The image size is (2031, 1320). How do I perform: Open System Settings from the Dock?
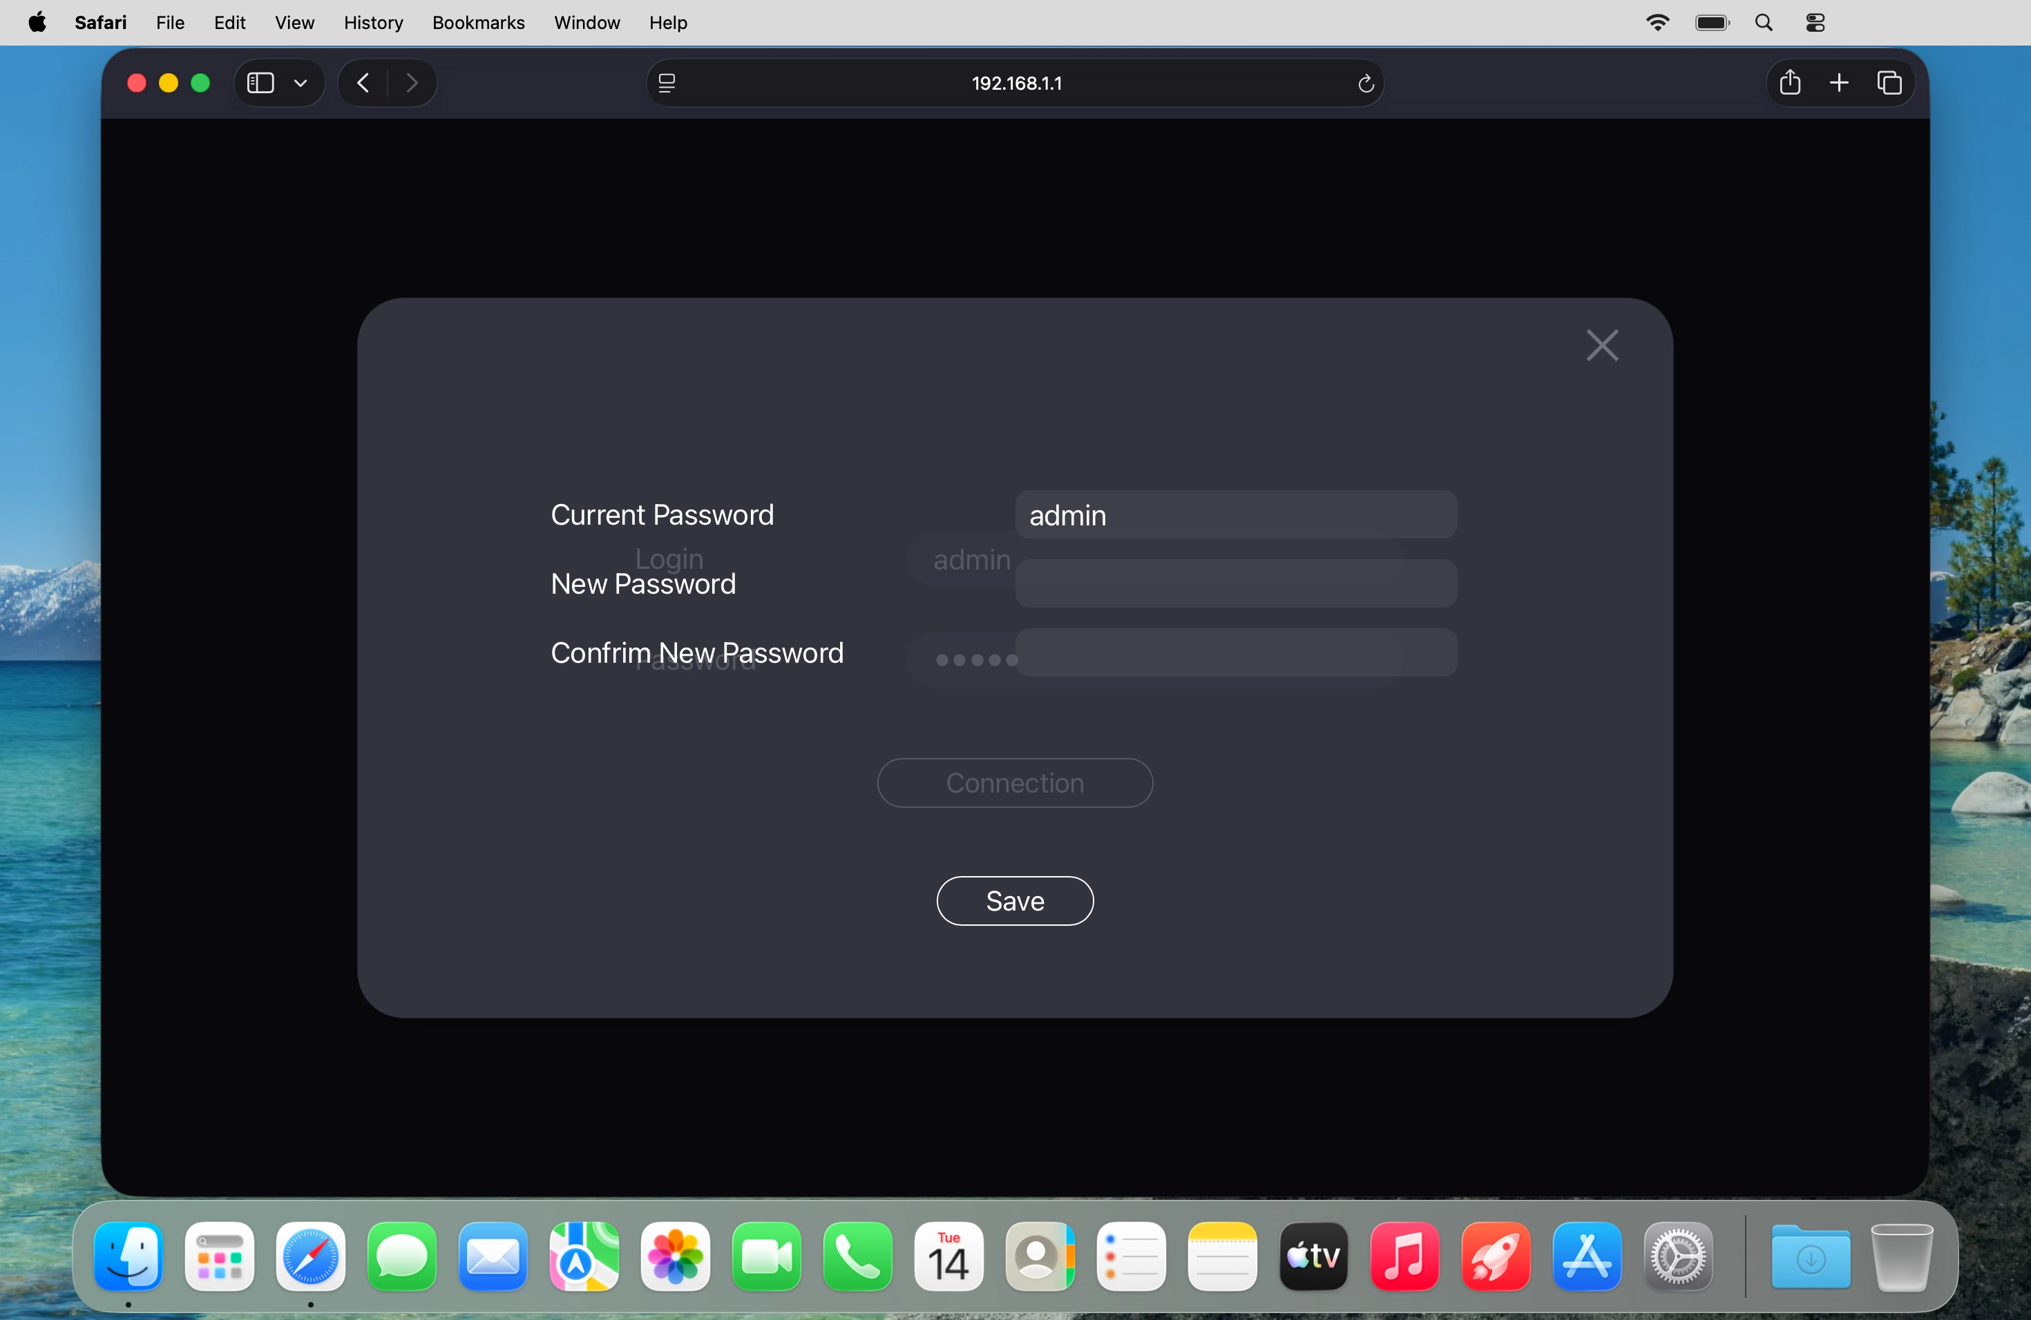point(1678,1257)
